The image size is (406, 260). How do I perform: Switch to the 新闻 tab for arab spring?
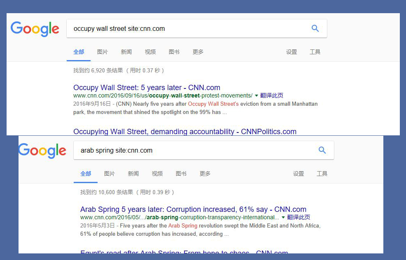[133, 174]
